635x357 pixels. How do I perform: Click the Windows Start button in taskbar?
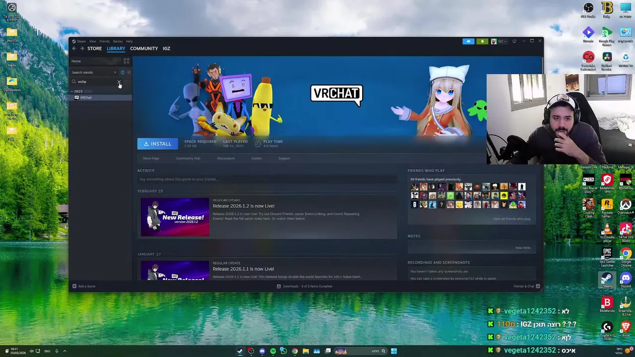(394, 351)
